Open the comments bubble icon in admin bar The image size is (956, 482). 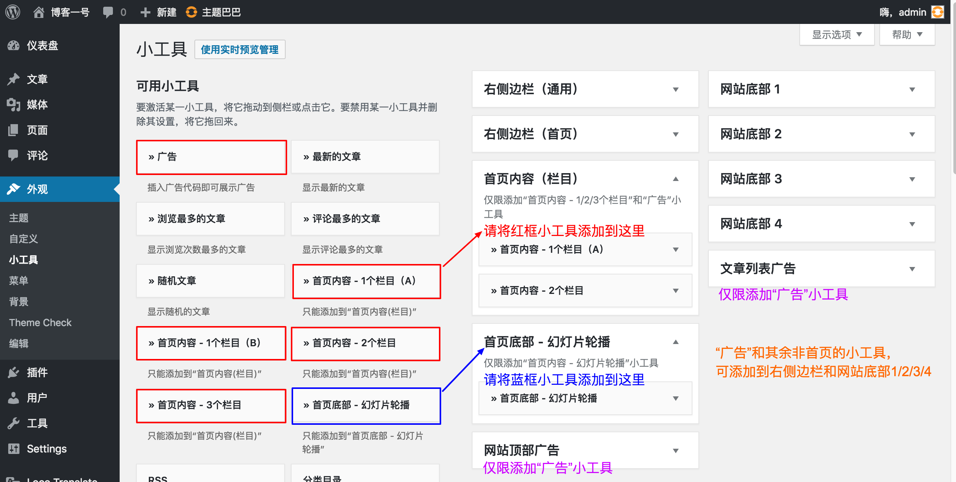point(108,12)
